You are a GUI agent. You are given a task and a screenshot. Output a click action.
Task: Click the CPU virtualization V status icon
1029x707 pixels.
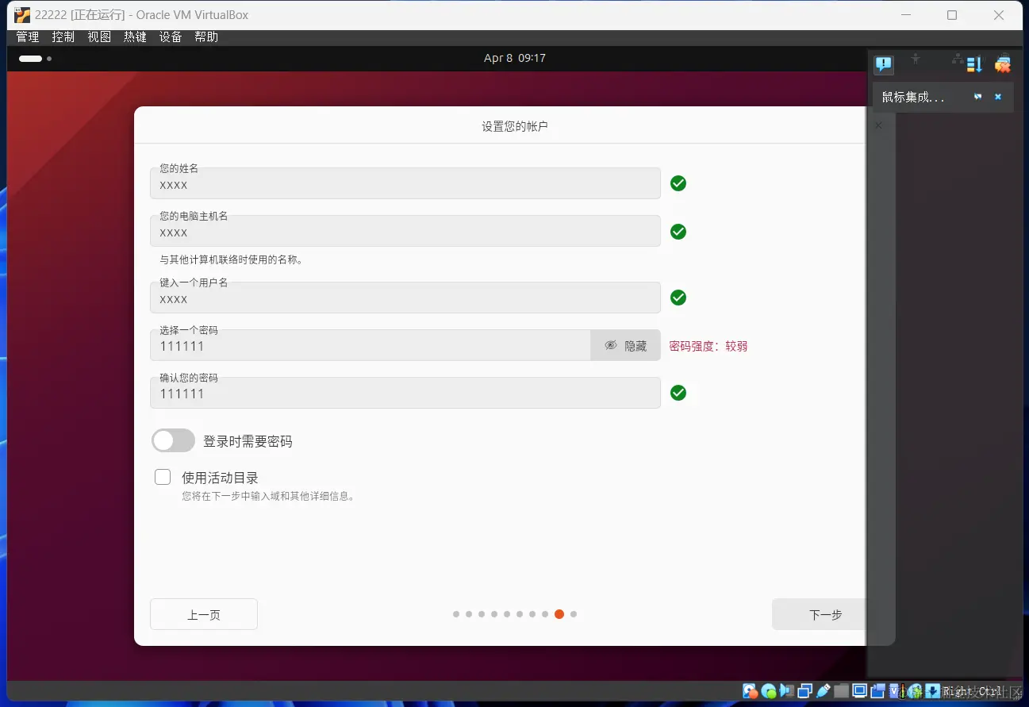coord(897,691)
